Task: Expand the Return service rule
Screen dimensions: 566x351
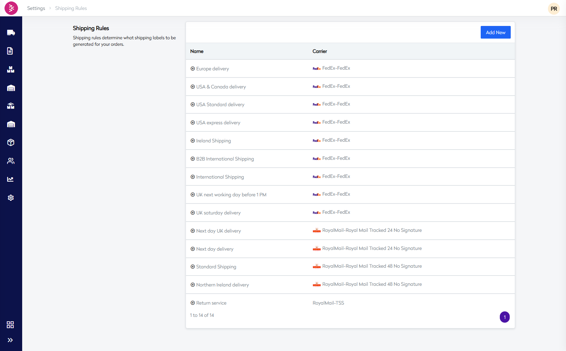Action: click(x=192, y=303)
